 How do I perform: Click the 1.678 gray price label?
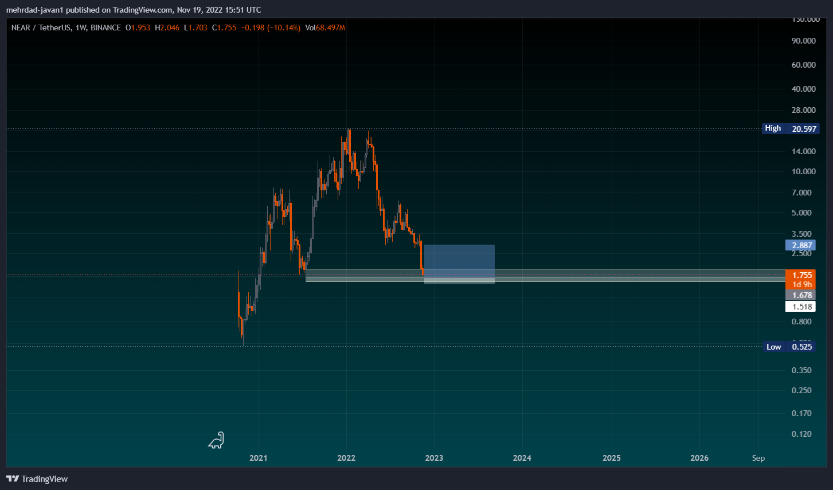pos(800,295)
